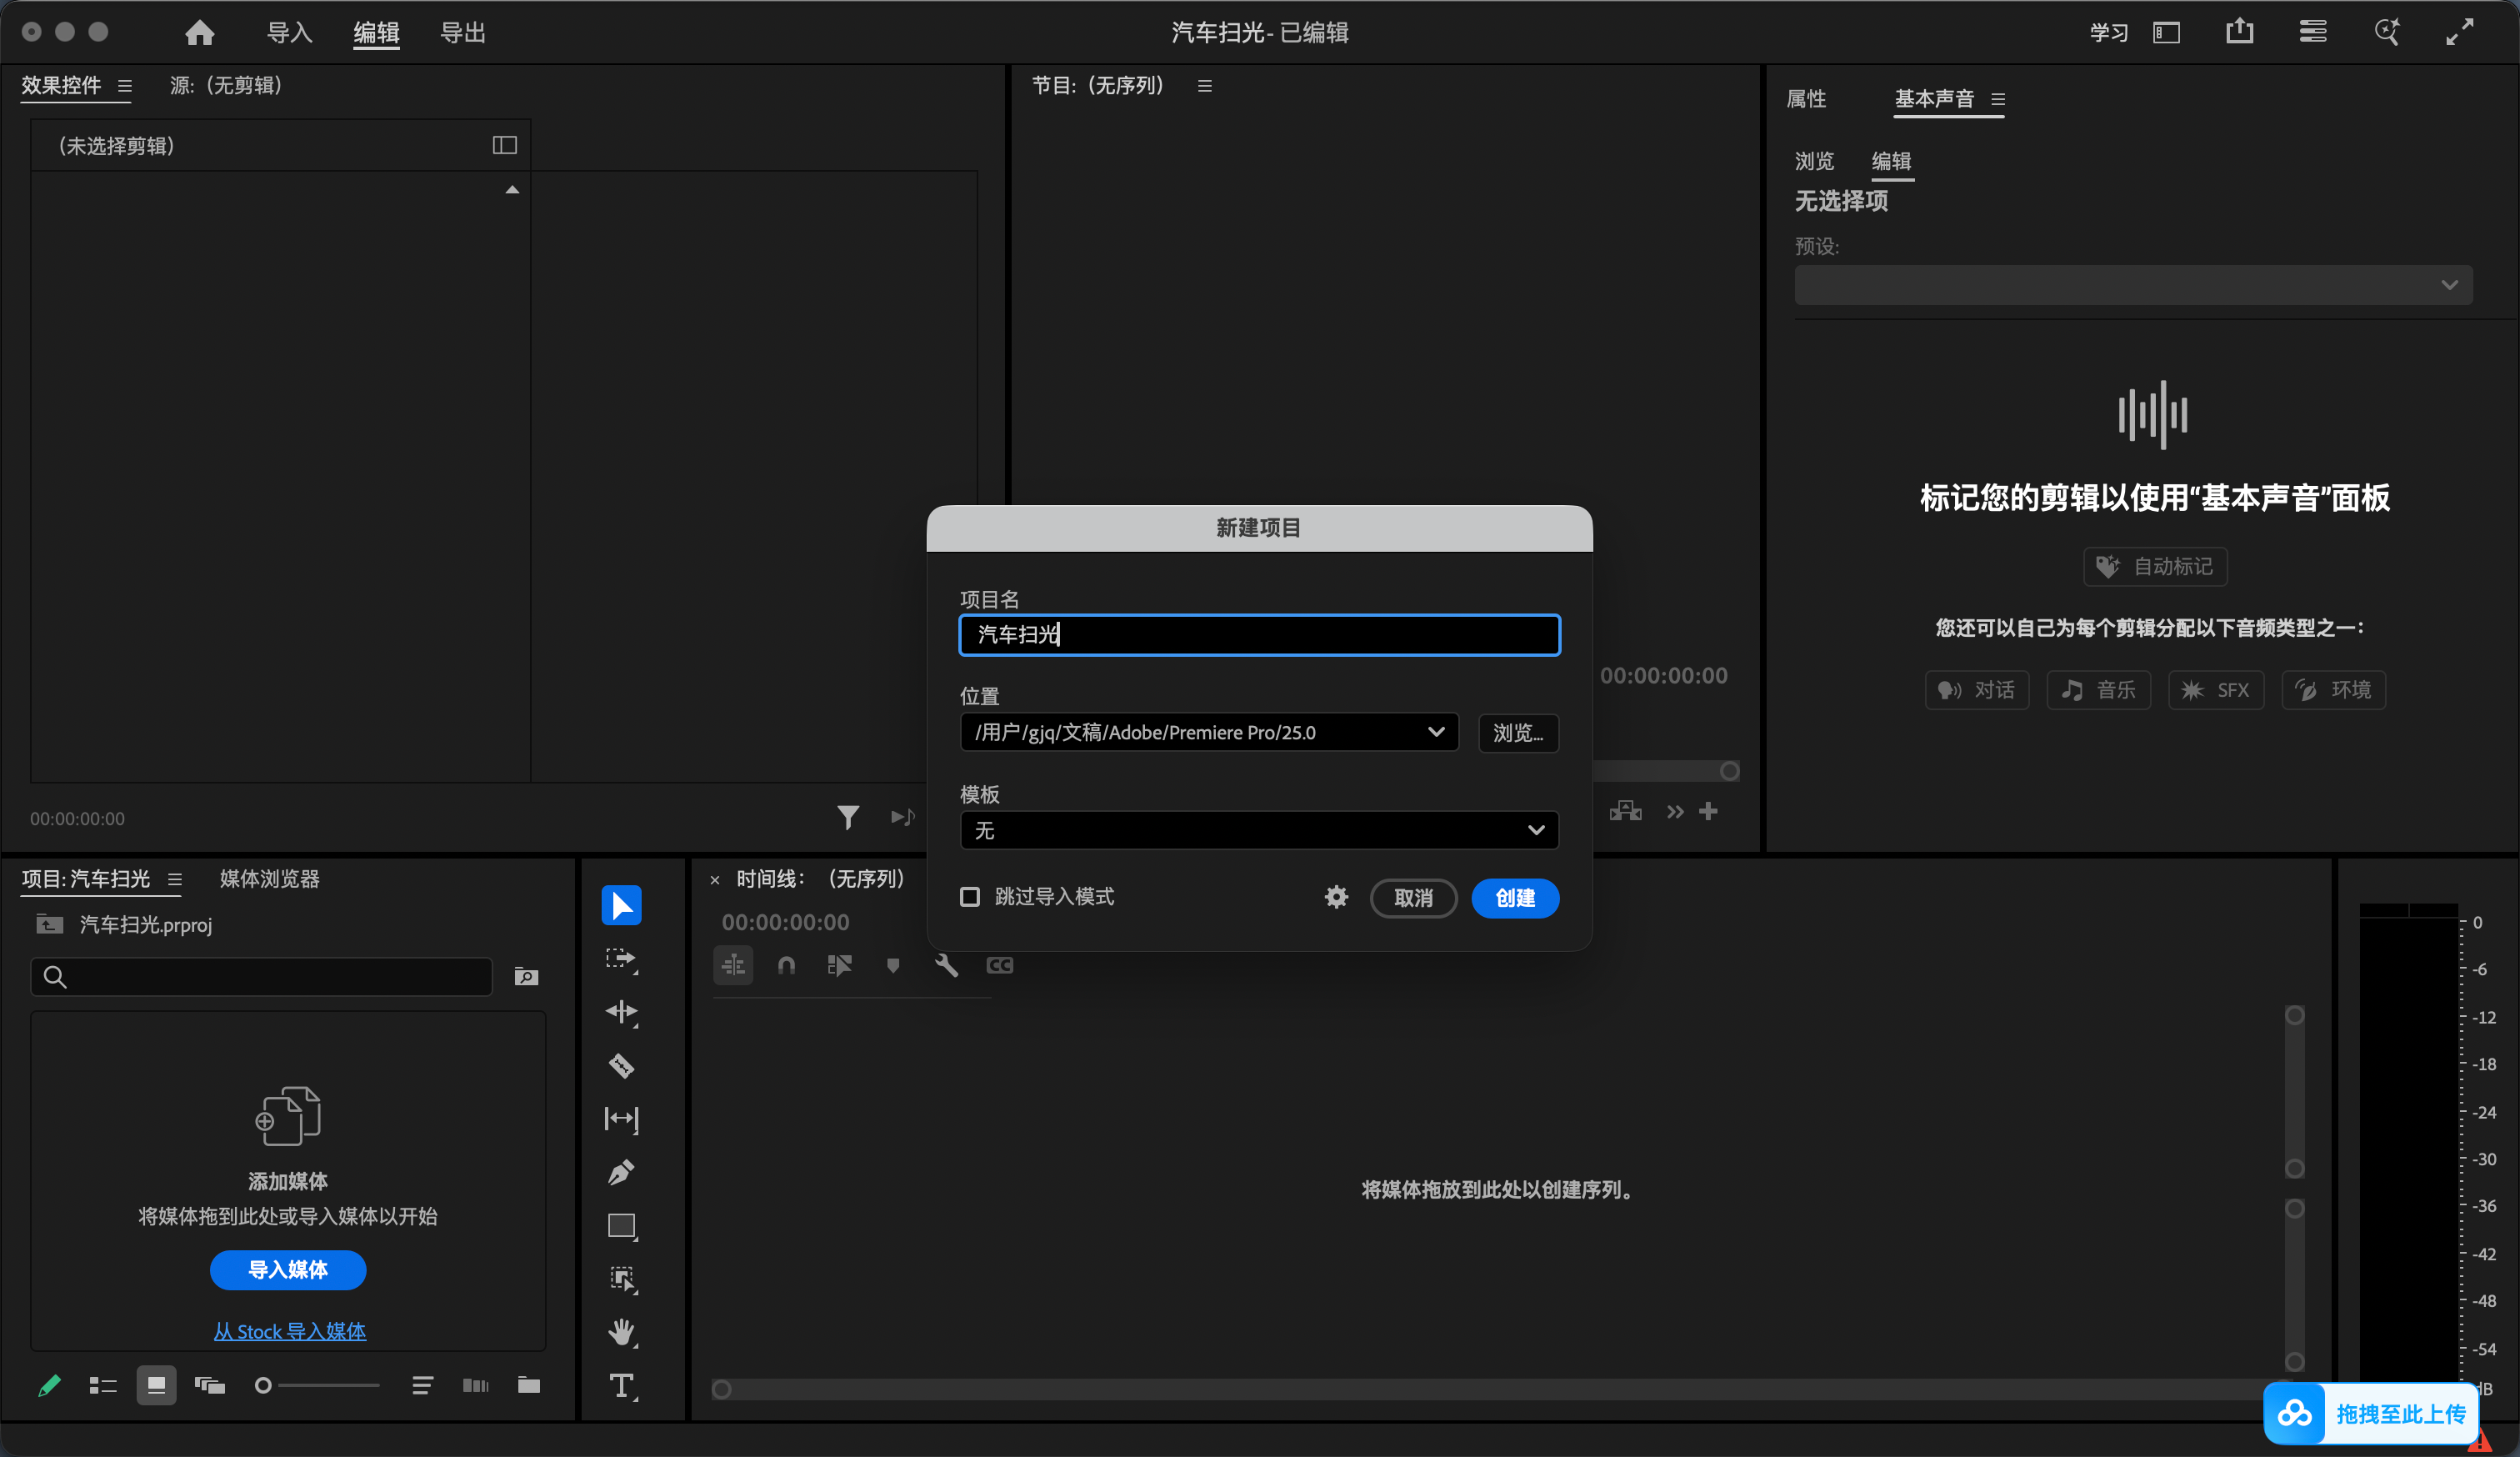Switch project panel to freeform view

(209, 1385)
